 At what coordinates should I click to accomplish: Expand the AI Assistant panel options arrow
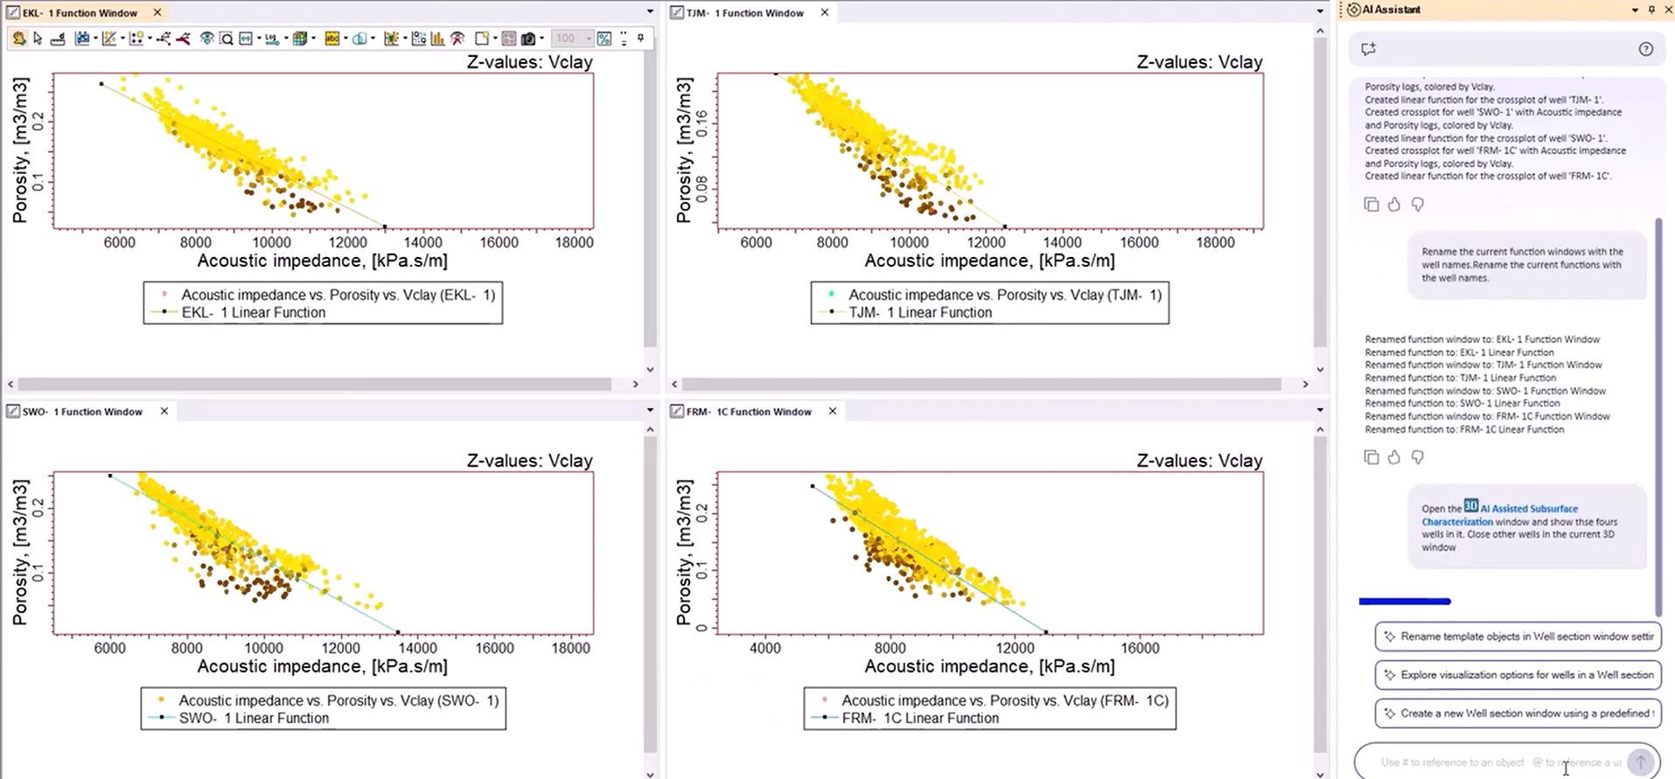click(1635, 10)
